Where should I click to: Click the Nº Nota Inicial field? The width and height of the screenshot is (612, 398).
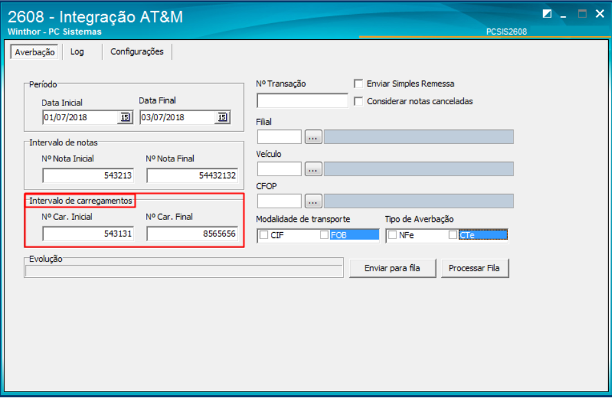pyautogui.click(x=88, y=176)
